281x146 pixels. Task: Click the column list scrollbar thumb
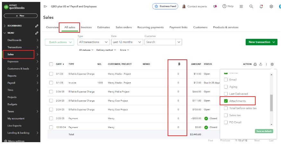[x=271, y=103]
